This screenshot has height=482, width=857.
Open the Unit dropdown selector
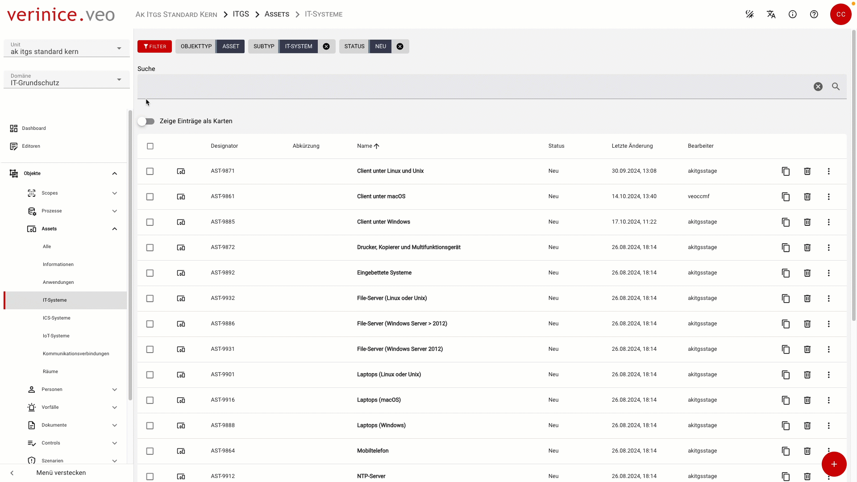tap(67, 48)
